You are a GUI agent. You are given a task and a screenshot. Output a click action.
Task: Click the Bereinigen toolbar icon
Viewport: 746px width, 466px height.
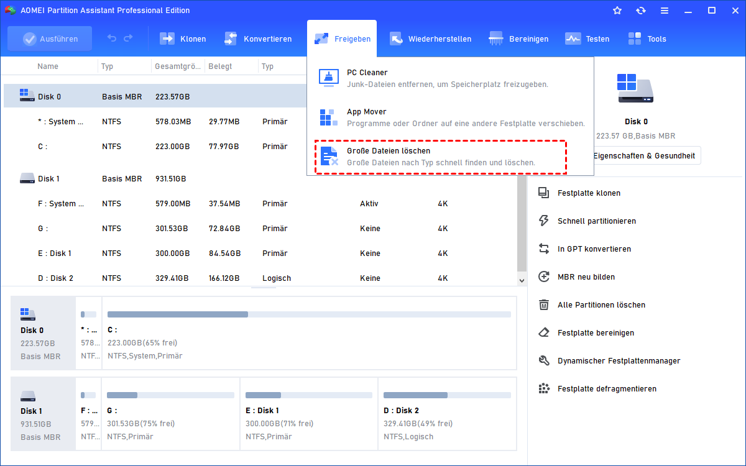496,39
